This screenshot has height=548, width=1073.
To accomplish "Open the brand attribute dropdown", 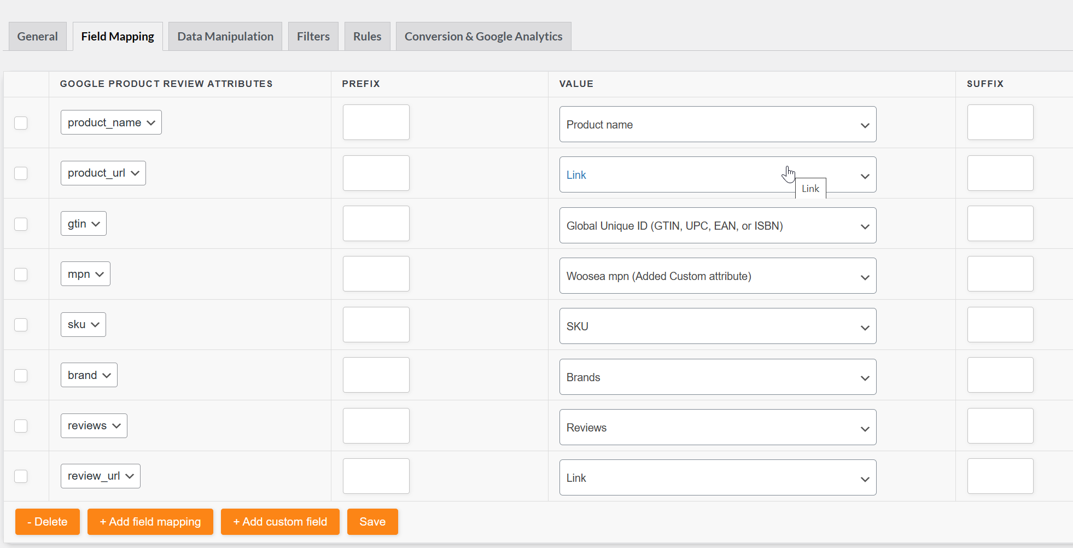I will coord(89,375).
